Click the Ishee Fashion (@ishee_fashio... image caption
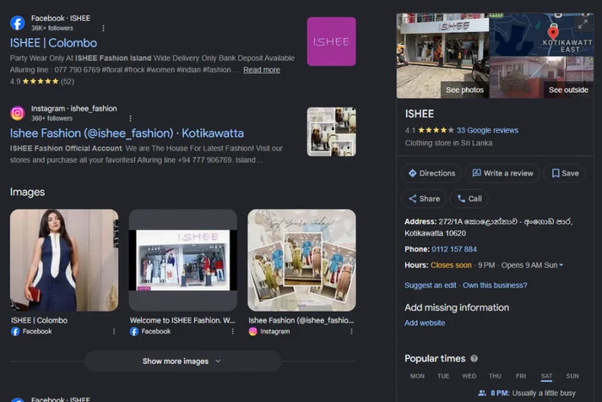 click(x=301, y=320)
